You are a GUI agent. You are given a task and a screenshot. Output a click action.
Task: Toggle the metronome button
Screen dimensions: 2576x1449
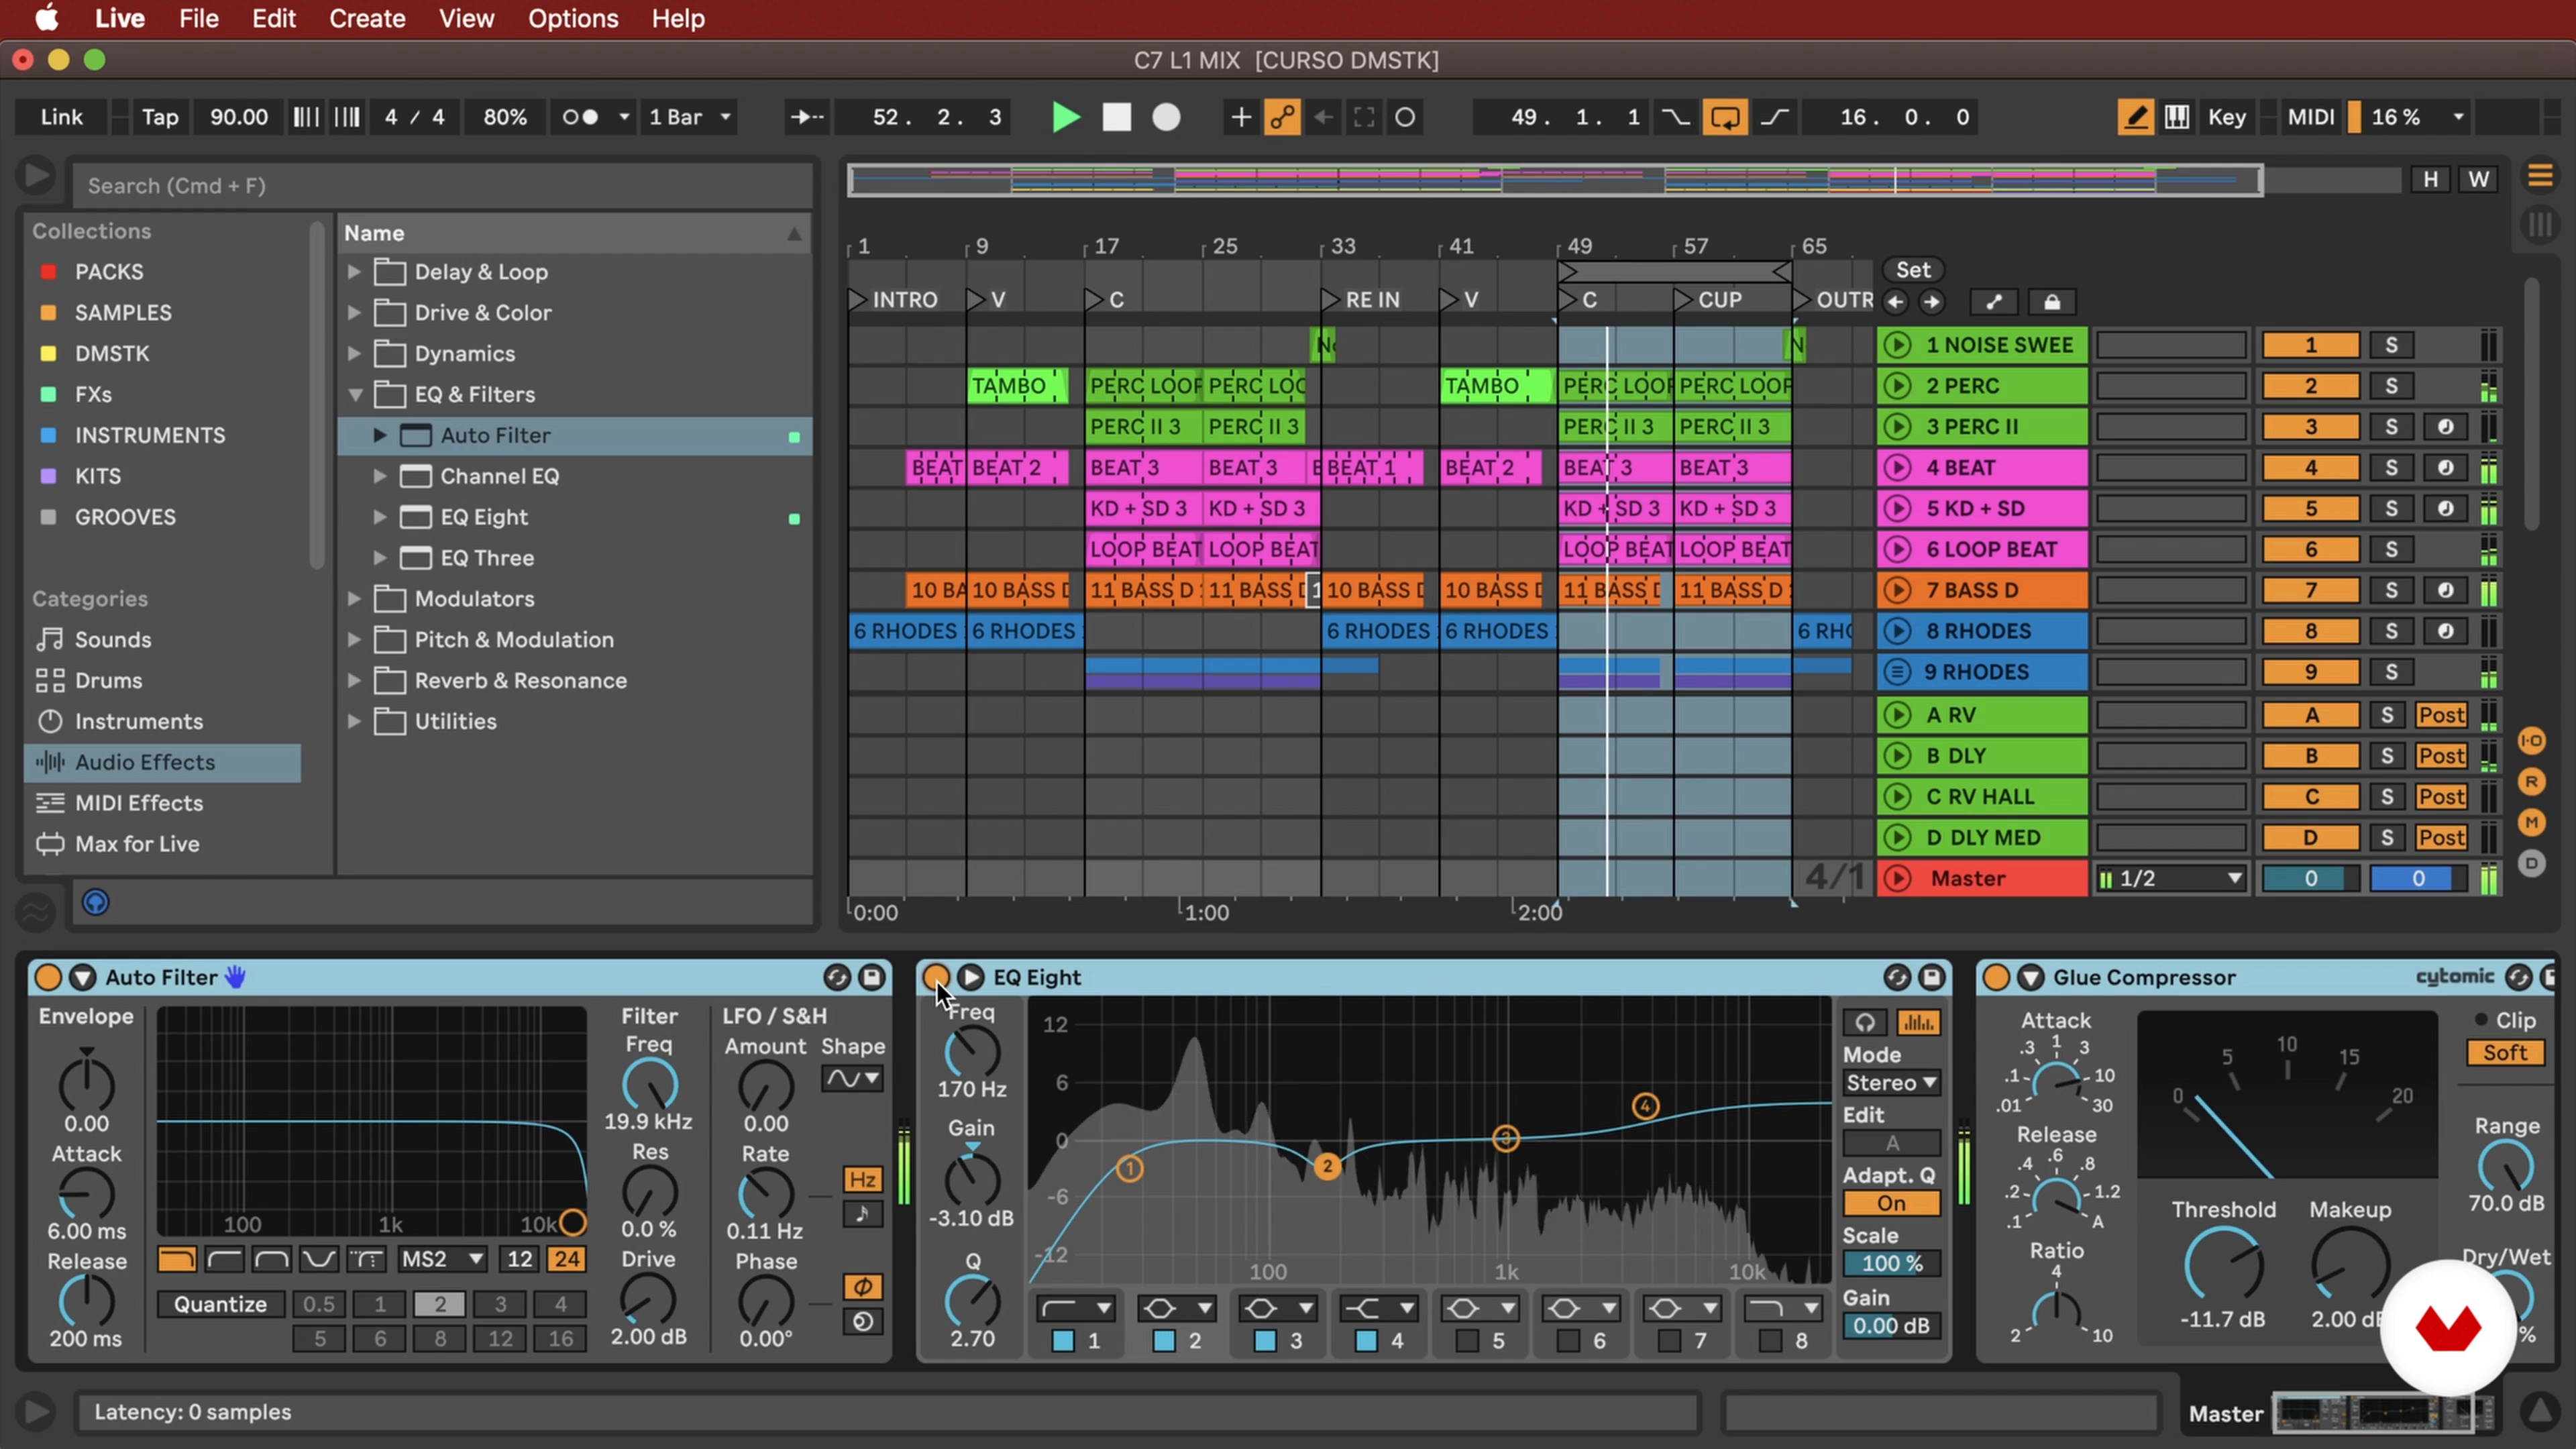580,117
